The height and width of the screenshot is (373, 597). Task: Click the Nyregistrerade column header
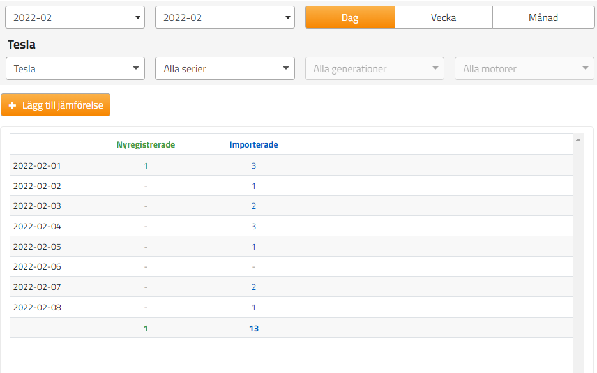tap(146, 145)
